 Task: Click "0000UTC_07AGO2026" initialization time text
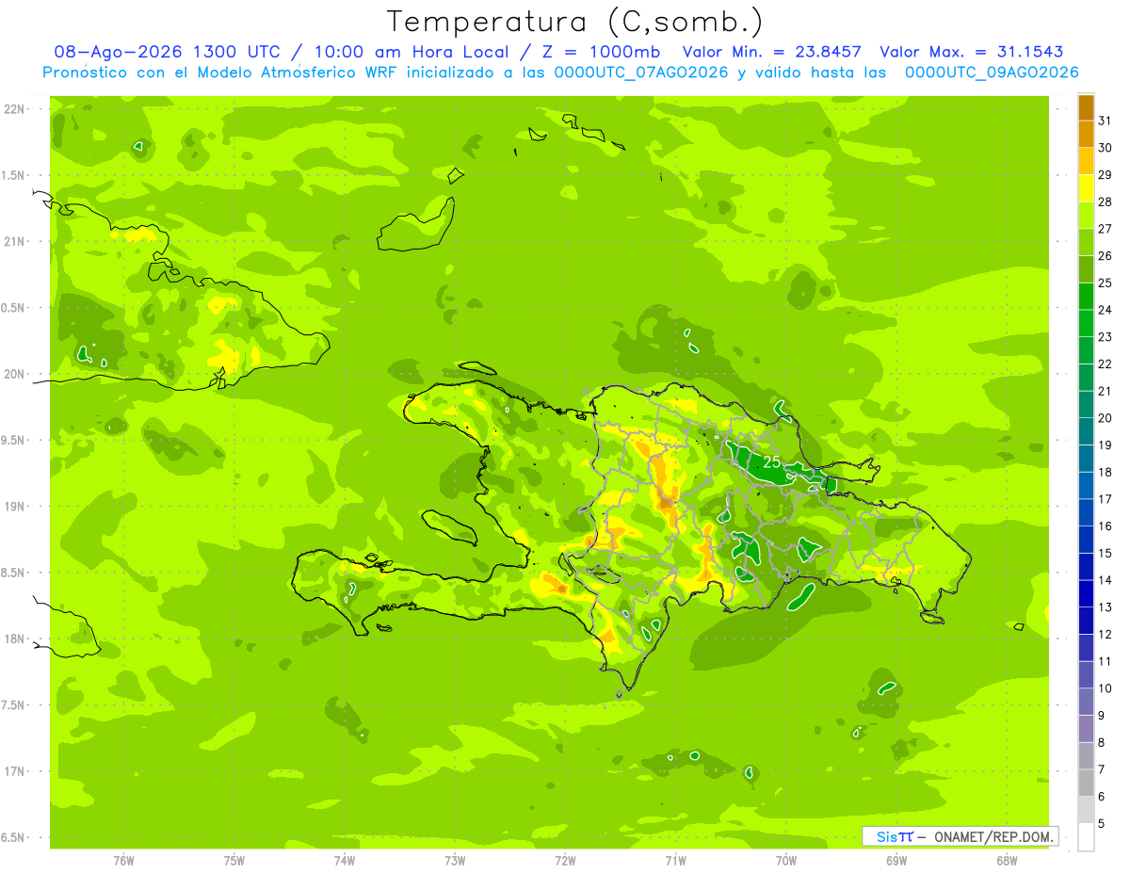click(641, 73)
